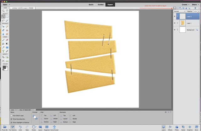Screen dimensions: 201x131
Task: Select the Brush tool
Action: coord(3,40)
